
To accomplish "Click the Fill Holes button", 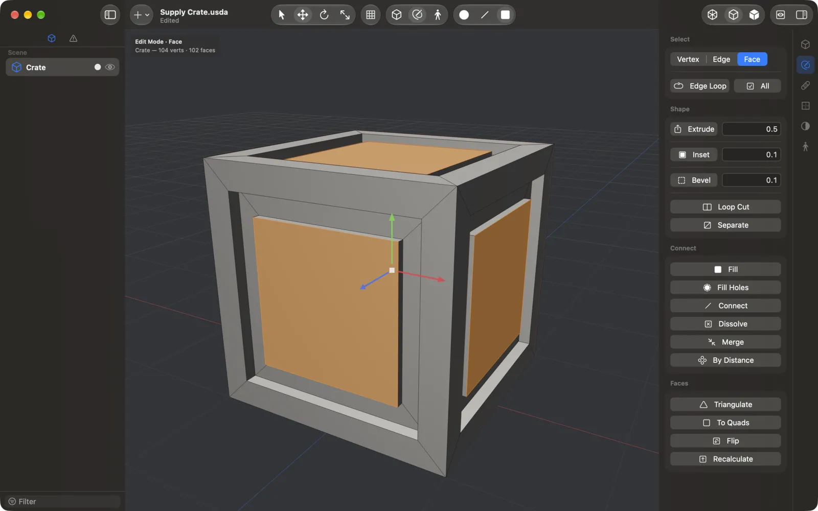I will 725,287.
